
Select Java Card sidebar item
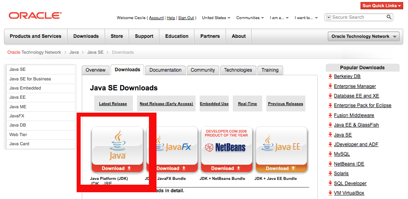[x=40, y=144]
